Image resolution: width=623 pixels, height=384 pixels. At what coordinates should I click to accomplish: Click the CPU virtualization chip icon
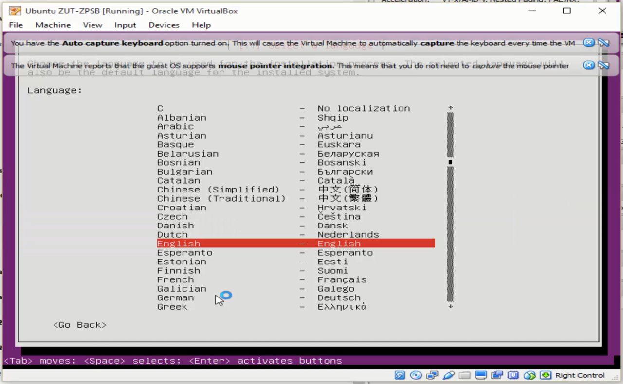[513, 375]
